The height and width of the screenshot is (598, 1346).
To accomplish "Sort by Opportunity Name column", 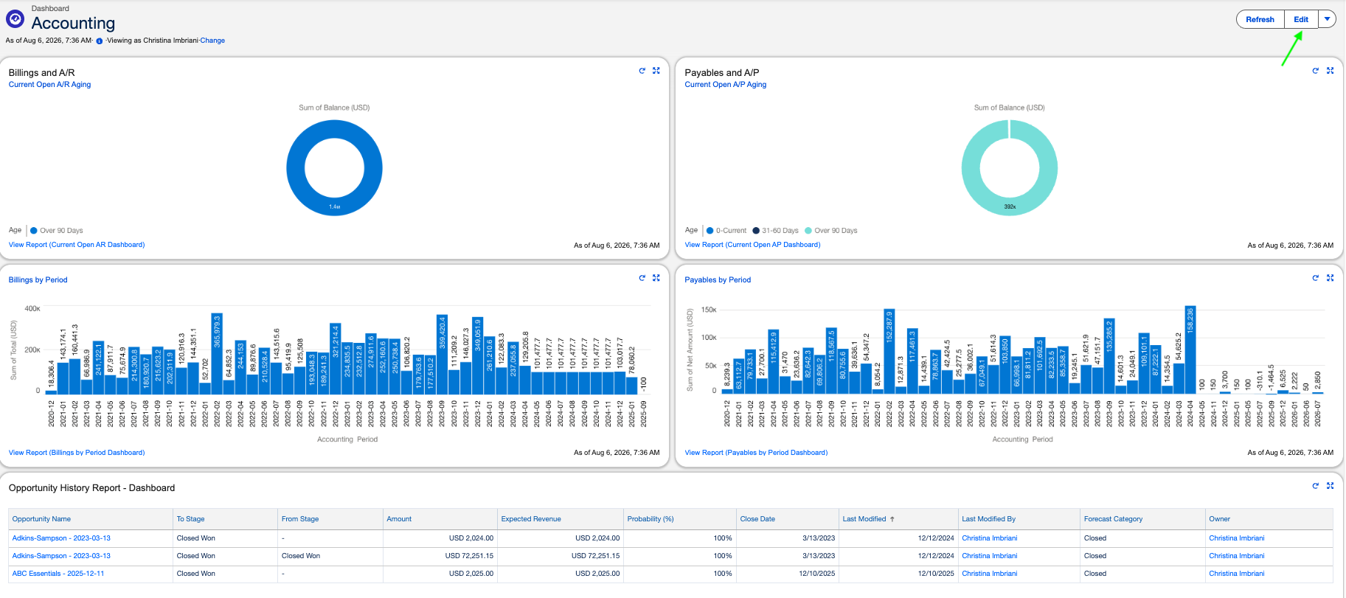I will coord(41,519).
